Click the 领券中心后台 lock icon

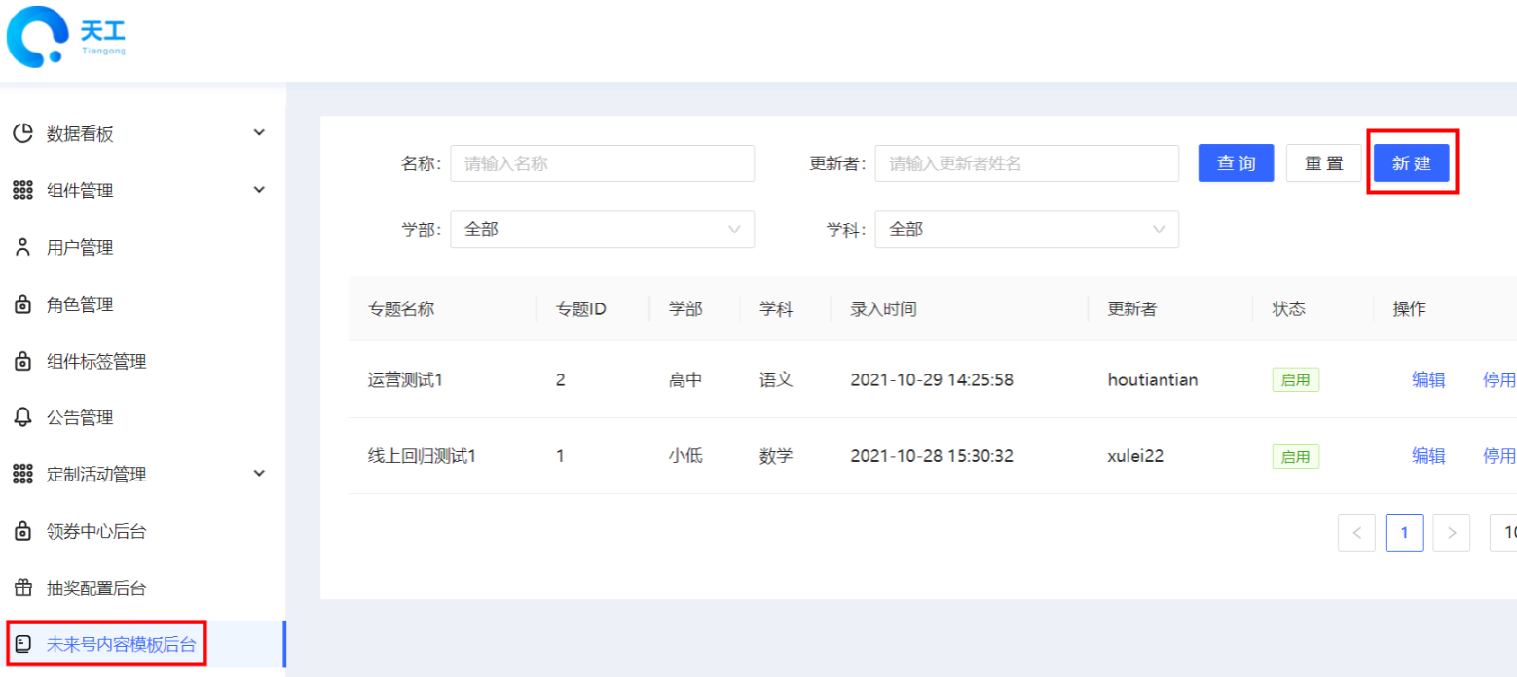click(22, 531)
